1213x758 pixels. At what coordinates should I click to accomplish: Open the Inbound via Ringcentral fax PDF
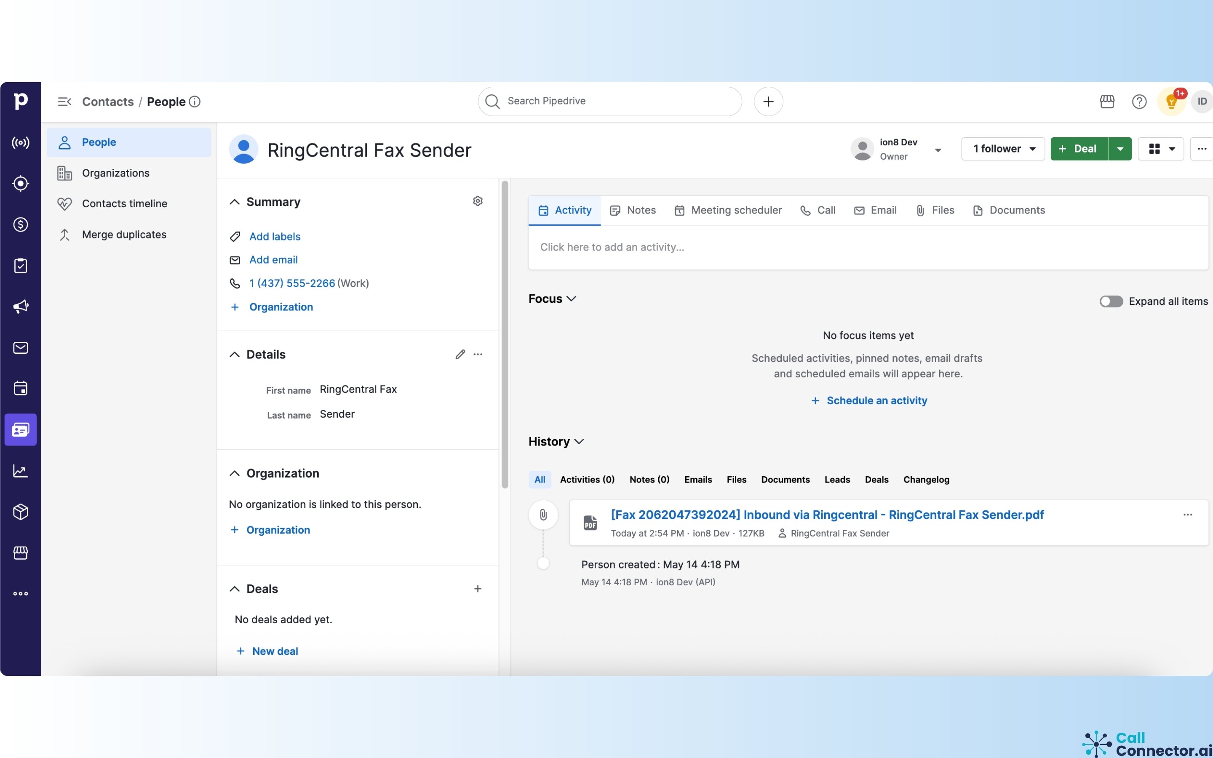827,515
